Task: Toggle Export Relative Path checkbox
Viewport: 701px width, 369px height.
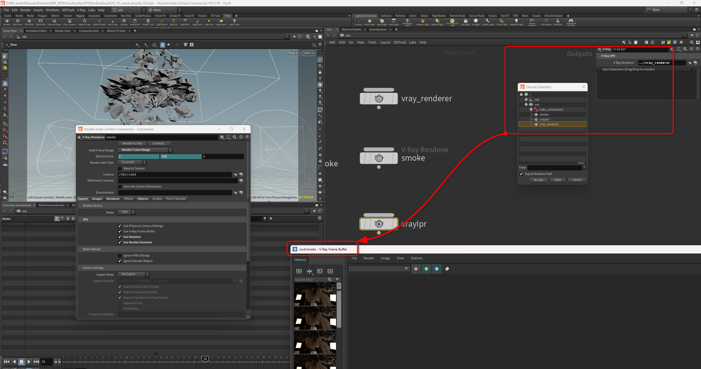Action: [521, 174]
